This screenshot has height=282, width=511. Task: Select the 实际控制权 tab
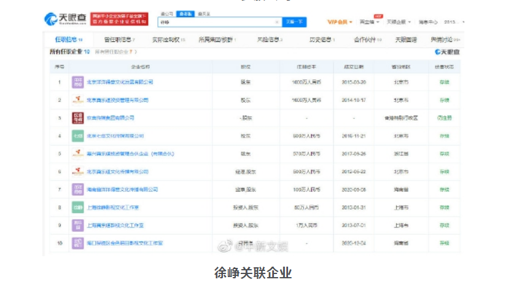pos(168,40)
